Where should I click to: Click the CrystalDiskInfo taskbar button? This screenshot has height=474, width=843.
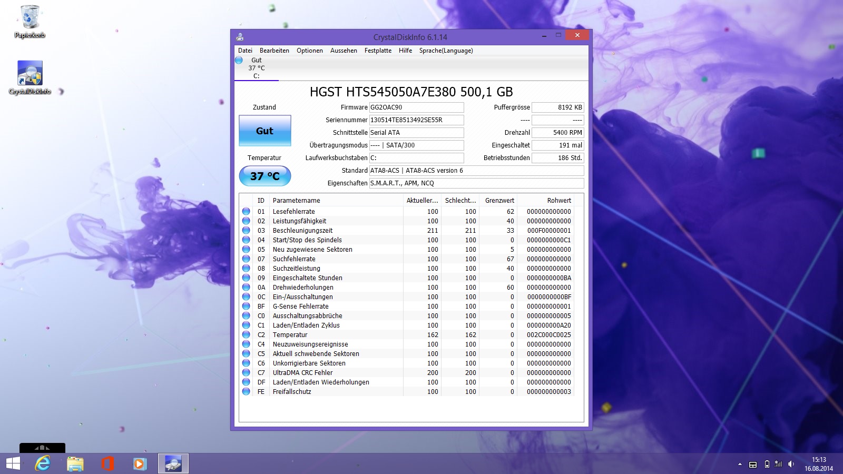click(x=173, y=463)
